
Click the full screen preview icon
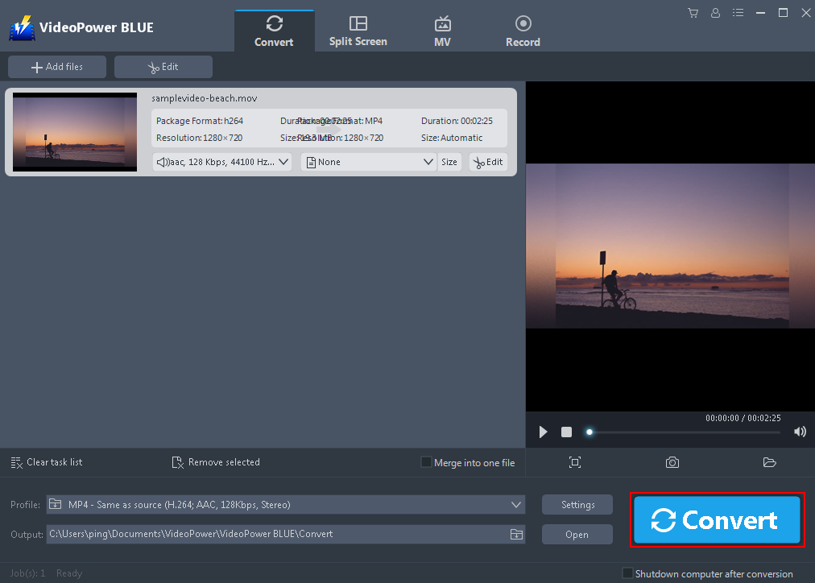click(574, 462)
